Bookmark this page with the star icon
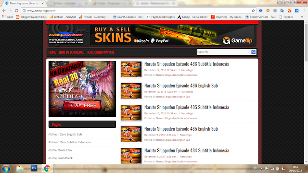 (x=253, y=11)
